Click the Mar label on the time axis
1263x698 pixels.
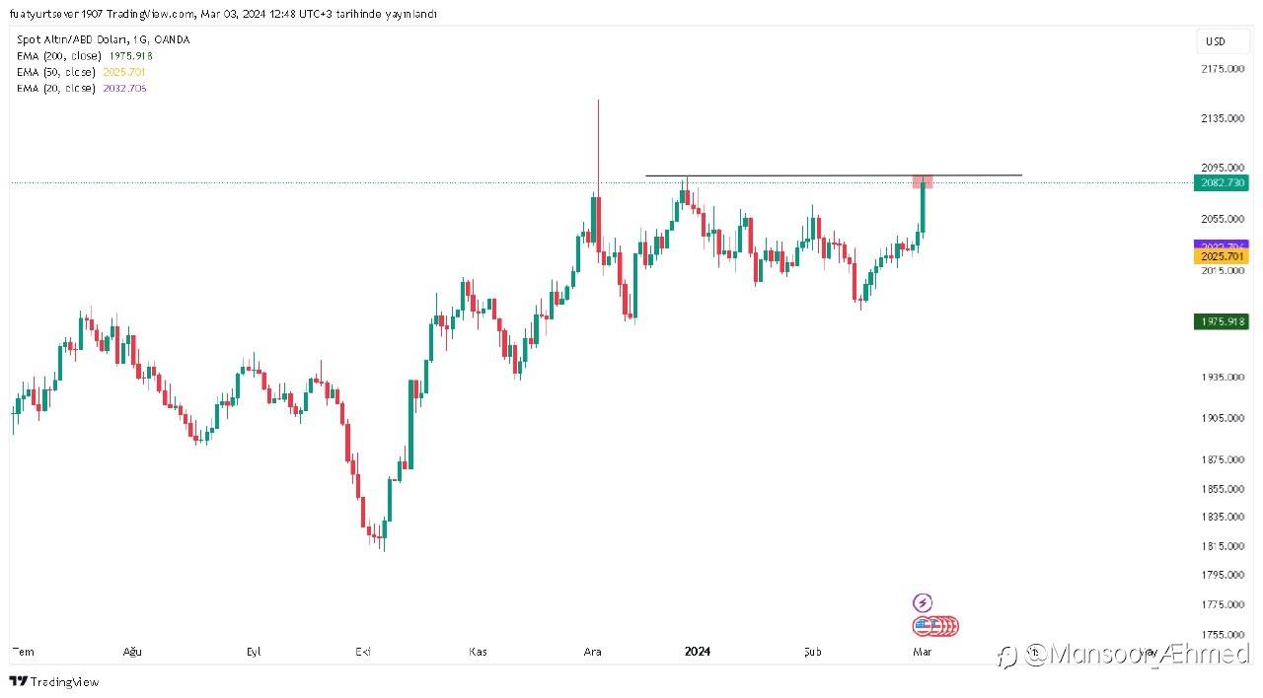pos(923,652)
